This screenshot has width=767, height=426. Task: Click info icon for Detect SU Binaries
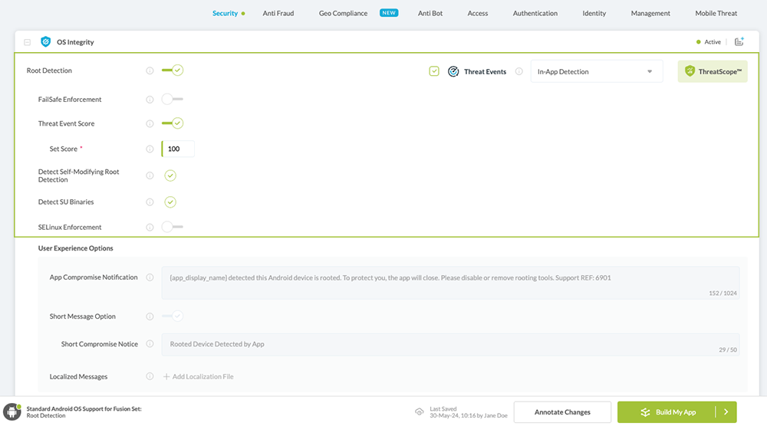point(150,202)
